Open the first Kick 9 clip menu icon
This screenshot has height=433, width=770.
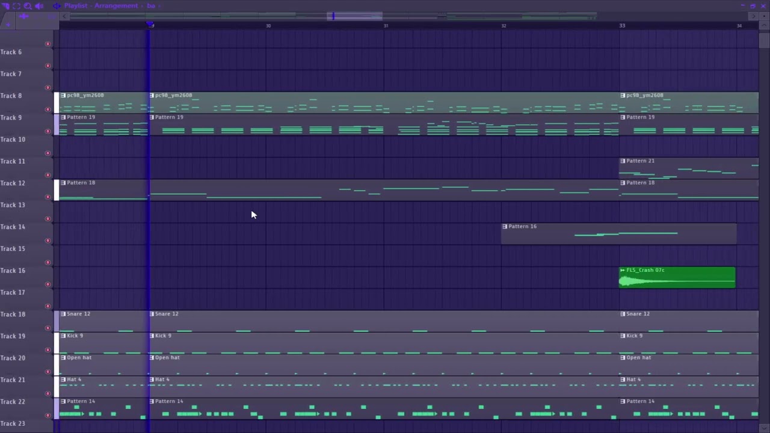(x=63, y=336)
